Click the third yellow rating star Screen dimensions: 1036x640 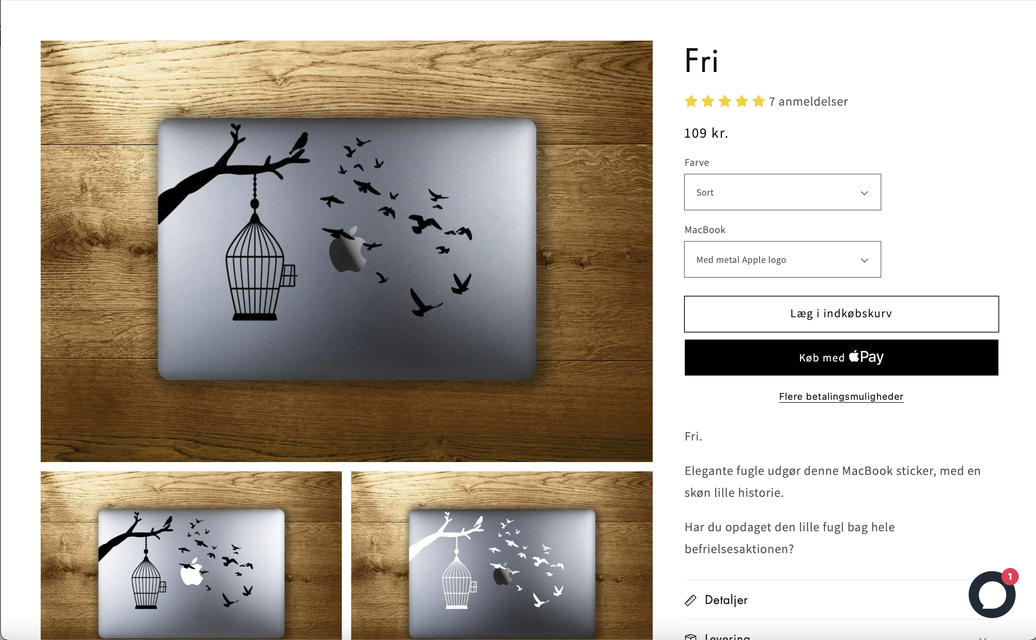(725, 101)
